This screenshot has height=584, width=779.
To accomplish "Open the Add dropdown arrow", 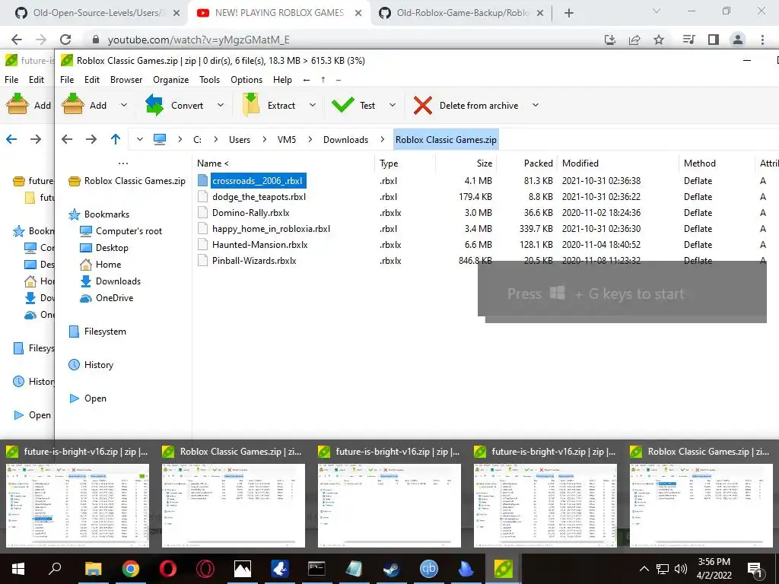I will click(124, 105).
